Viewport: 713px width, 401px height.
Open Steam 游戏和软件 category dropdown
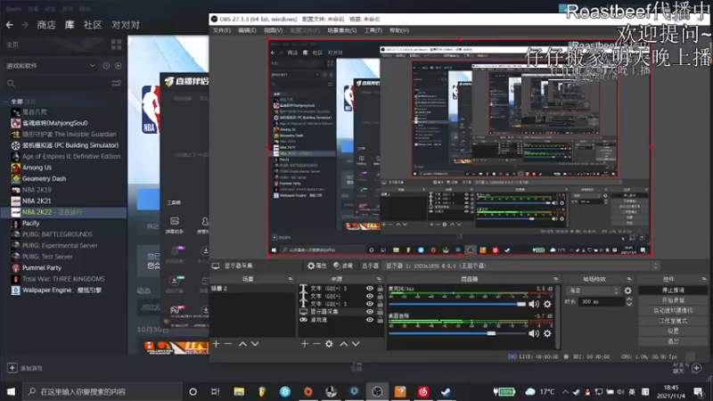point(51,66)
